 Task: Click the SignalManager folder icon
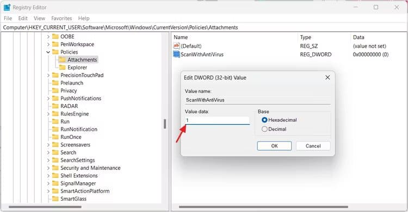click(x=55, y=183)
